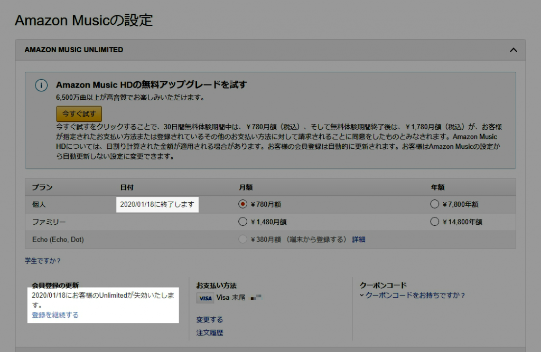Click the クーポンコード heading
Viewport: 541px width, 352px height.
click(384, 286)
